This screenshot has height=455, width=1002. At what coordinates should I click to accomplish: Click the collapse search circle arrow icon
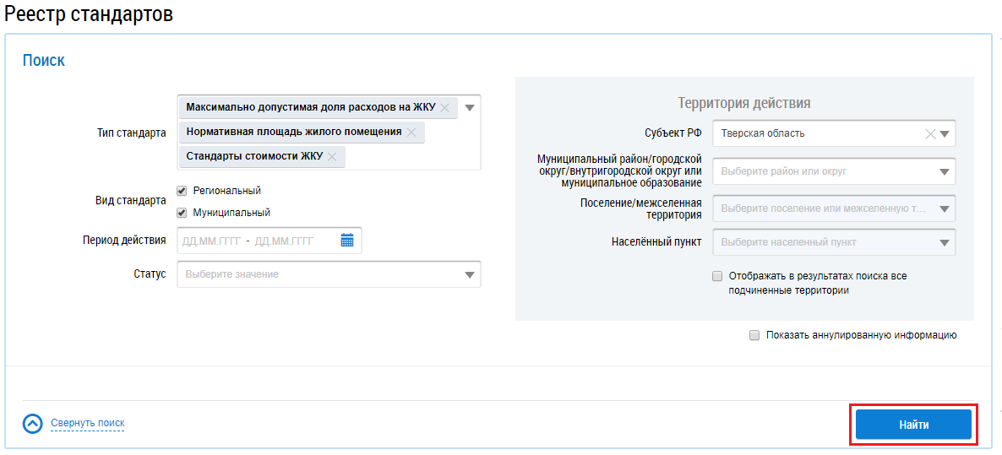[32, 424]
